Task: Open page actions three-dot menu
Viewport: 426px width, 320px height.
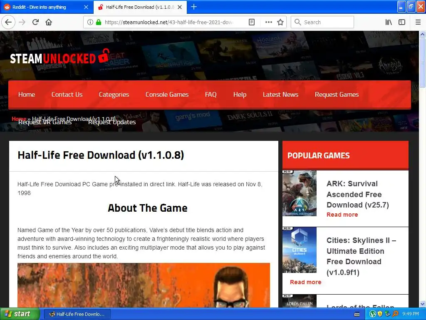Action: click(268, 22)
